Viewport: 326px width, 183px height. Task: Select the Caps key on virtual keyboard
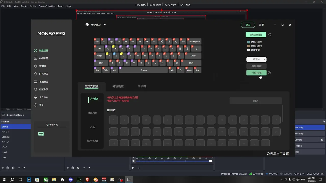click(99, 56)
